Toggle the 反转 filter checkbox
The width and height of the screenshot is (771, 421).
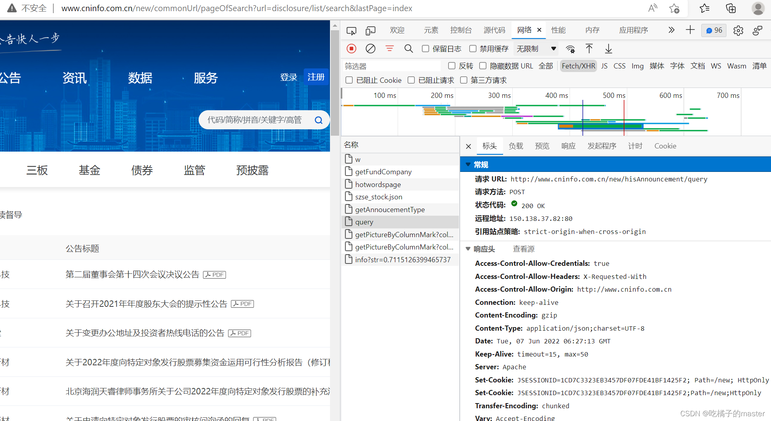tap(452, 66)
